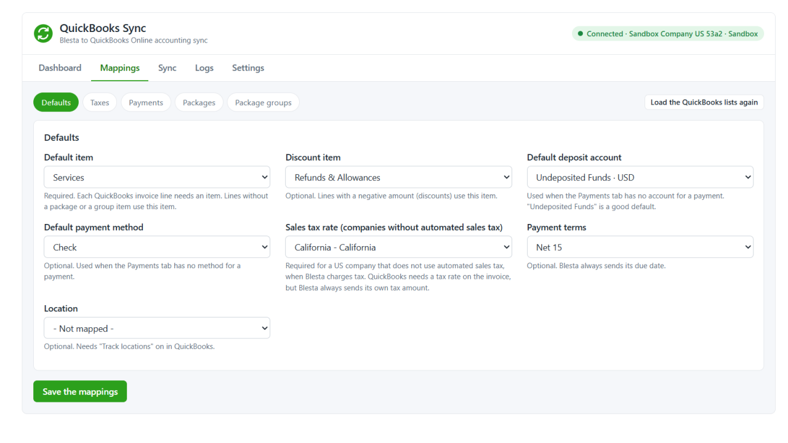The image size is (788, 443).
Task: Click the QuickBooks Sync green logo icon
Action: (43, 34)
